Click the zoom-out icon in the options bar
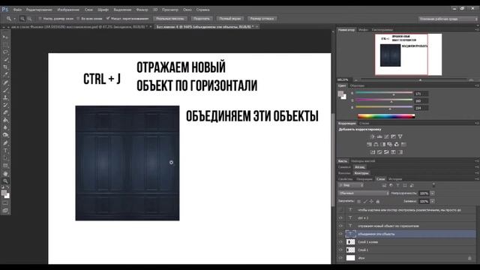This screenshot has height=270, width=480. coord(29,19)
